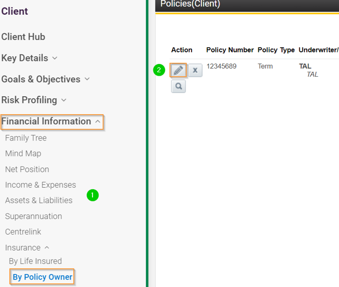Open the Family Tree page
339x287 pixels.
point(26,138)
